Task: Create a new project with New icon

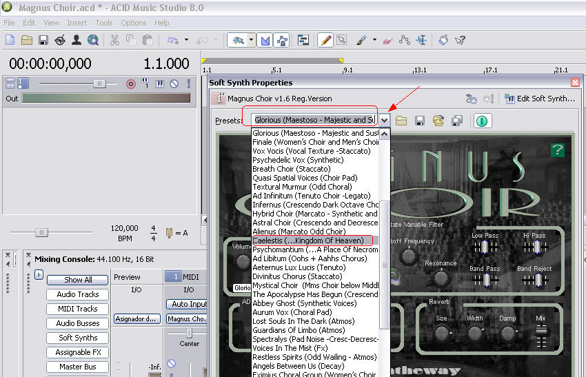Action: [x=10, y=39]
